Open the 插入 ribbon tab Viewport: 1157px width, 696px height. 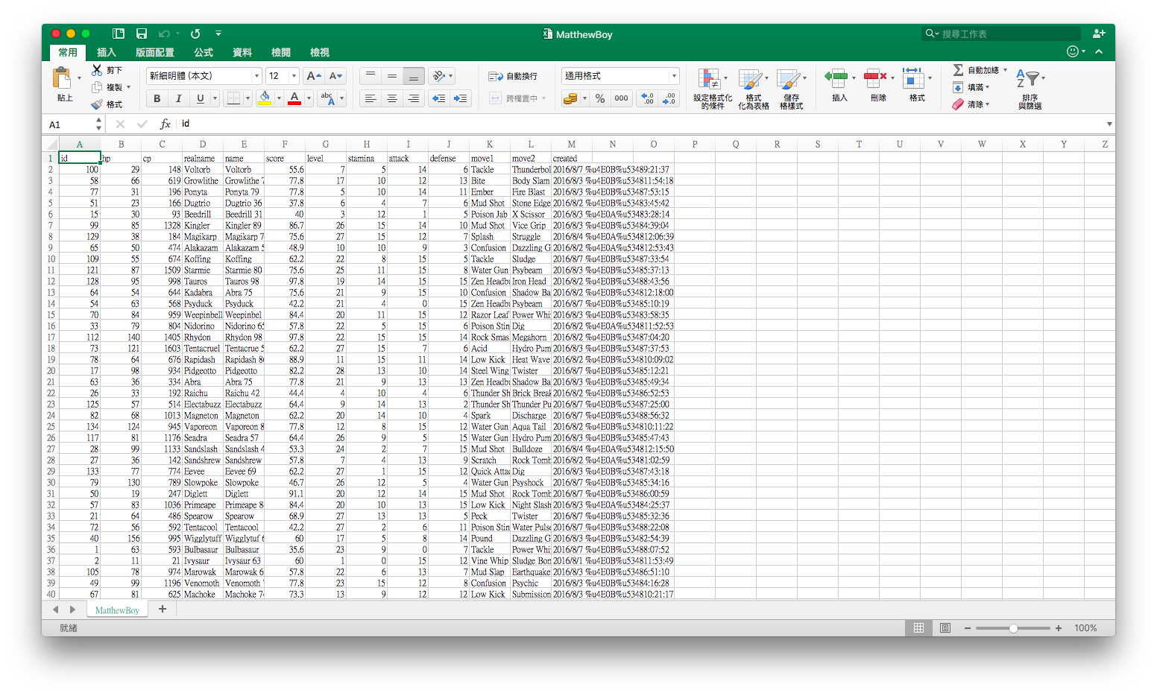pyautogui.click(x=107, y=52)
